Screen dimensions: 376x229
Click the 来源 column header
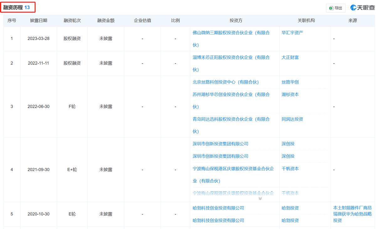pos(352,21)
